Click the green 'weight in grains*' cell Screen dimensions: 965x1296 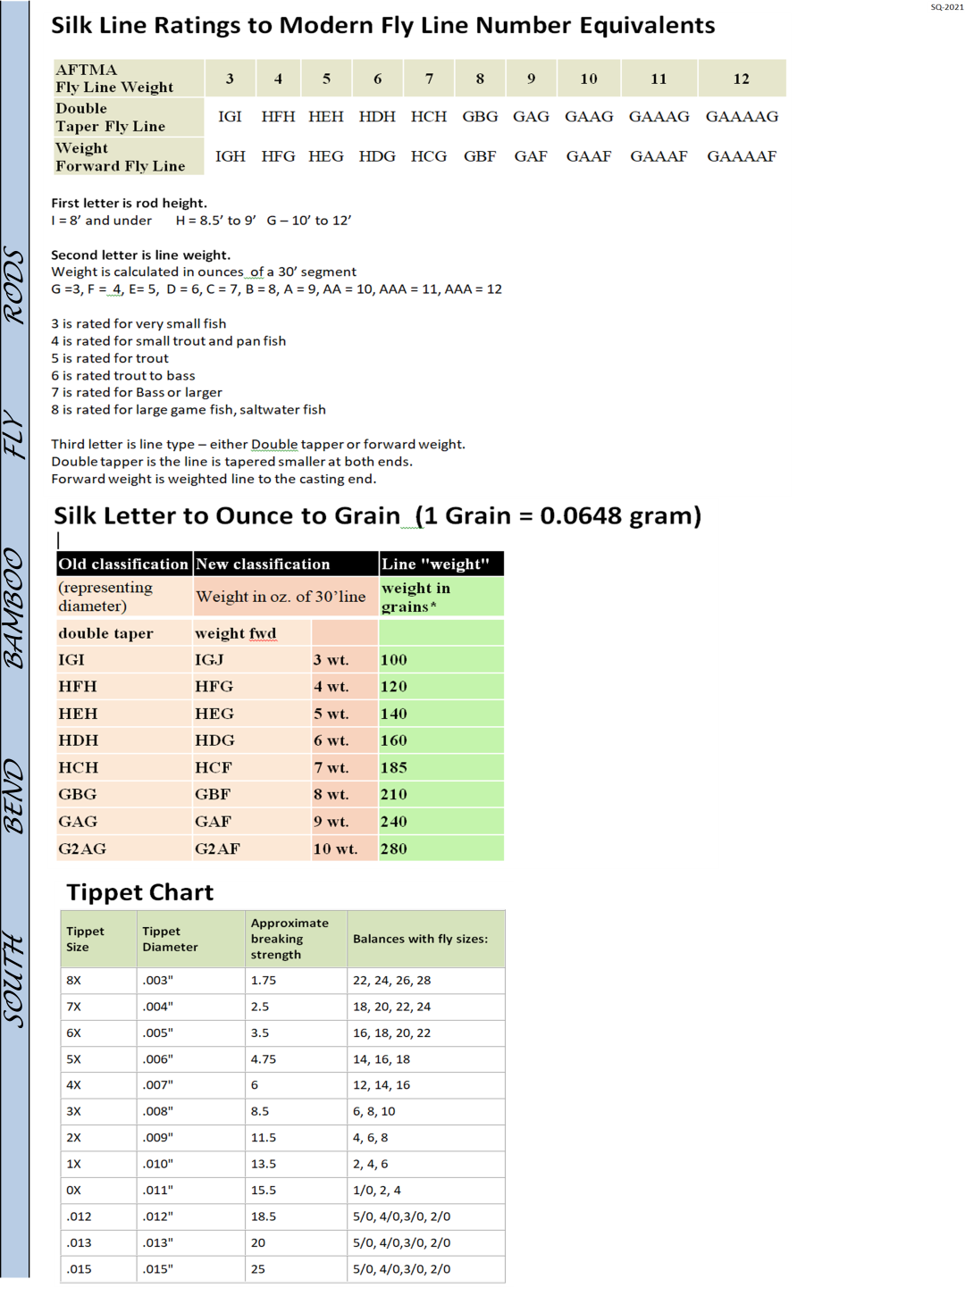[441, 597]
